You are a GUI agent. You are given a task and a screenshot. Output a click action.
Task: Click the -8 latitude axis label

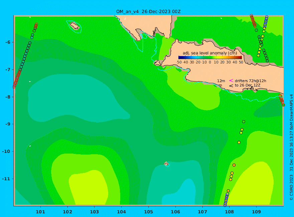[8, 97]
